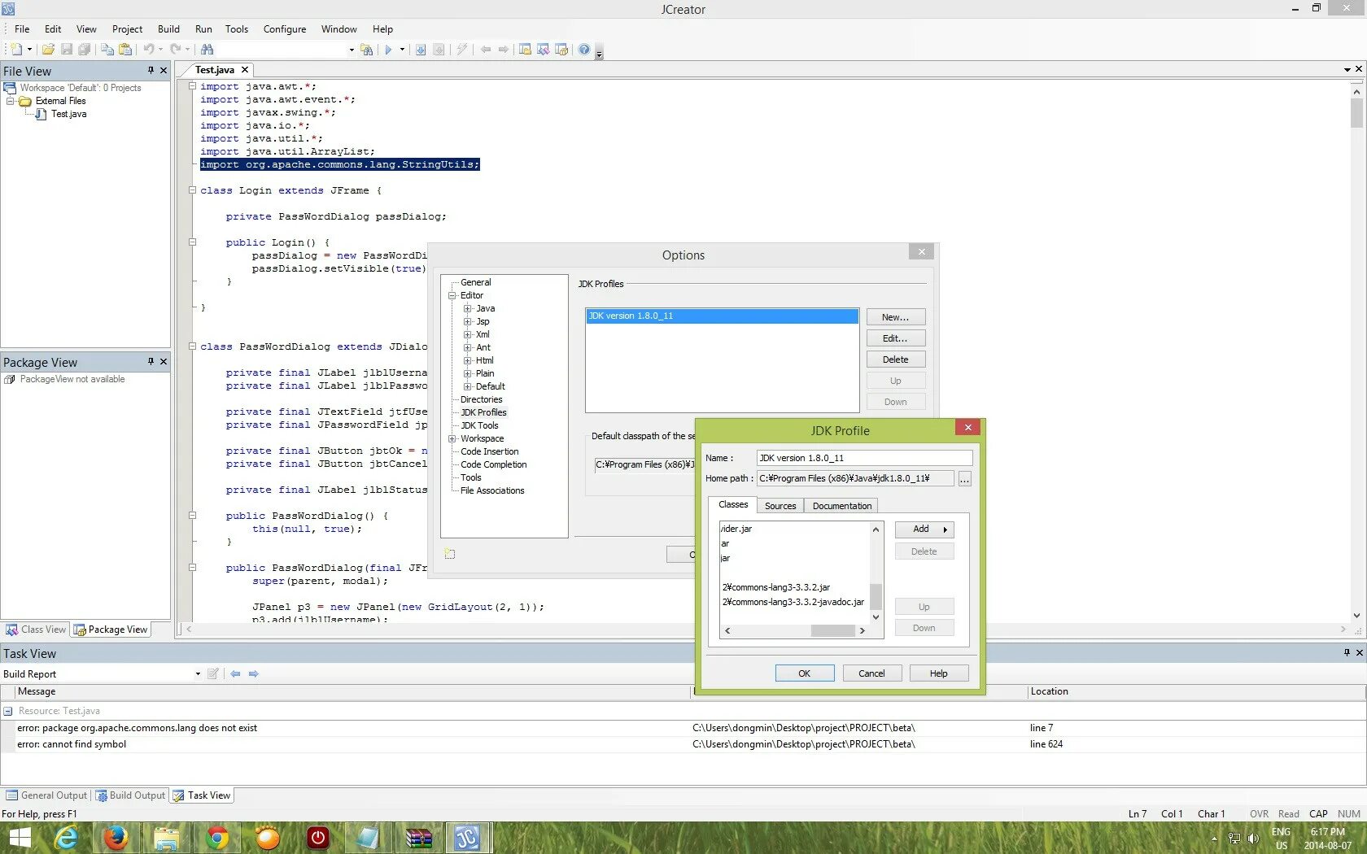Screen dimensions: 1367x854
Task: Open File Explorer from the taskbar
Action: 167,838
